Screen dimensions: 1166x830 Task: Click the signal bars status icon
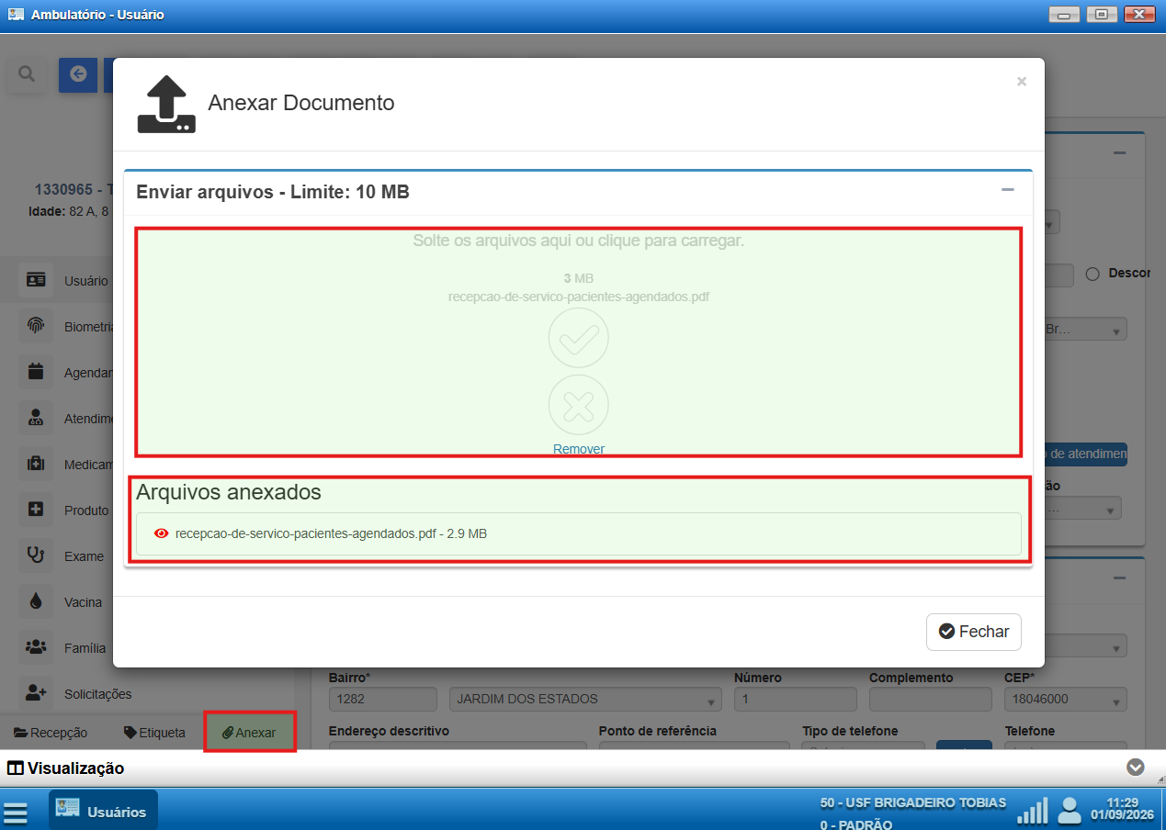(1032, 811)
